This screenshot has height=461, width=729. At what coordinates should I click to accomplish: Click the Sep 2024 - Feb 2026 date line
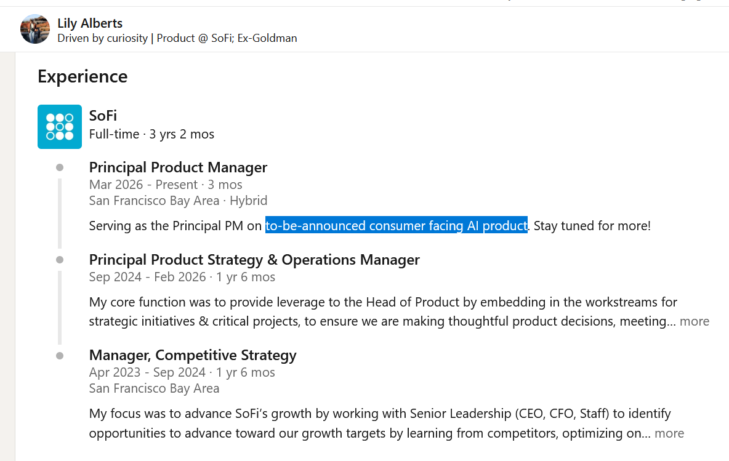(x=182, y=277)
